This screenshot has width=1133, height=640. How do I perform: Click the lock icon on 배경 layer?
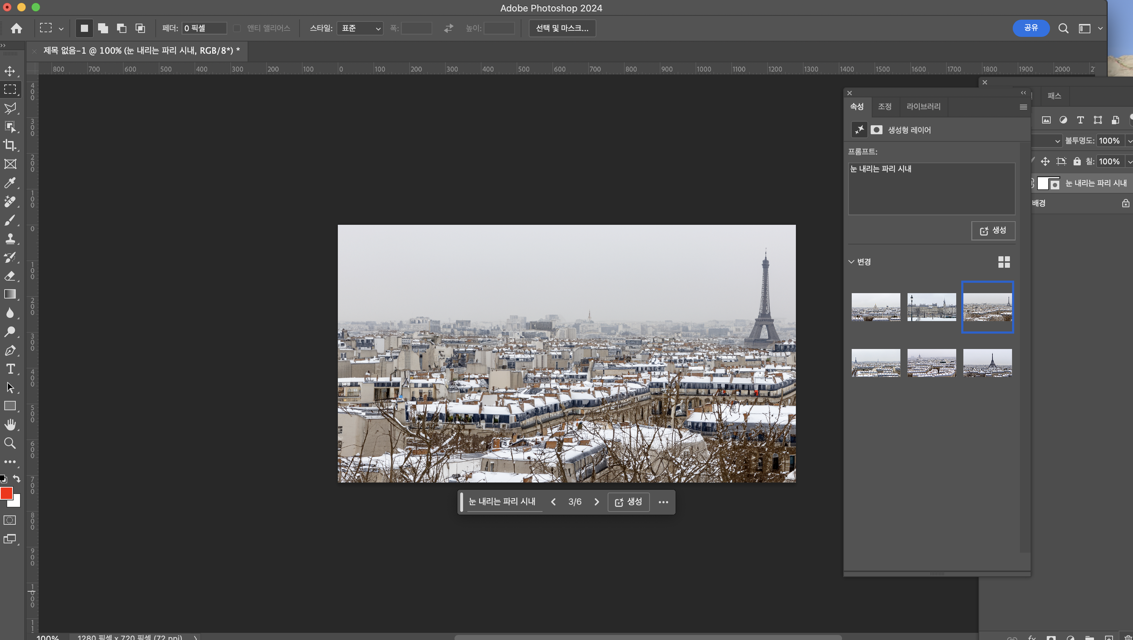pos(1125,203)
